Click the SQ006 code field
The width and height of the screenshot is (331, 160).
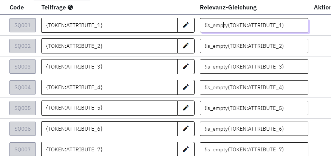(x=23, y=129)
